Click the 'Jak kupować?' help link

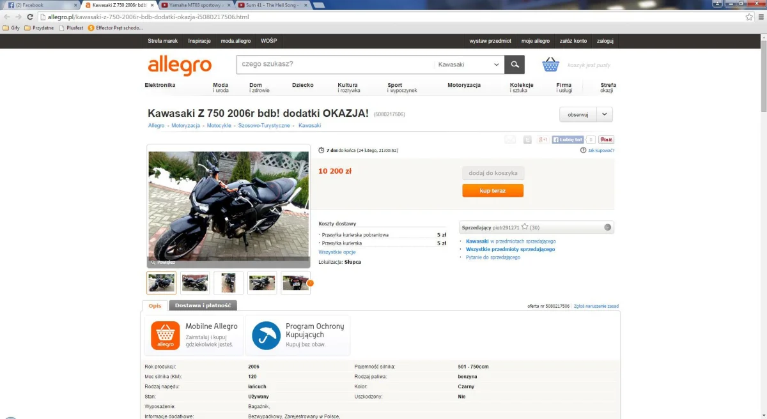pos(601,150)
